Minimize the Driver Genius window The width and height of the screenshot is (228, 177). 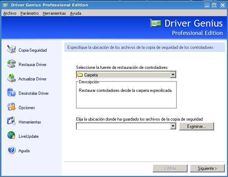point(207,5)
